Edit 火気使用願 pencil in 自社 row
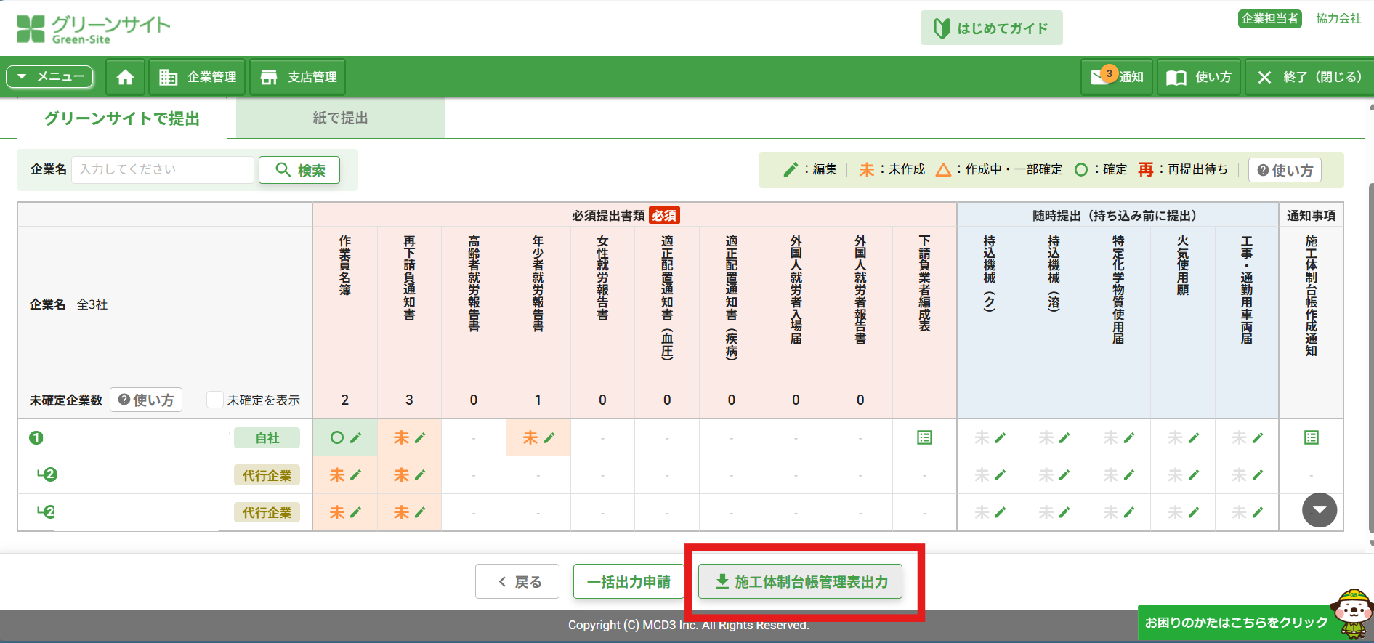The image size is (1374, 643). click(1194, 437)
